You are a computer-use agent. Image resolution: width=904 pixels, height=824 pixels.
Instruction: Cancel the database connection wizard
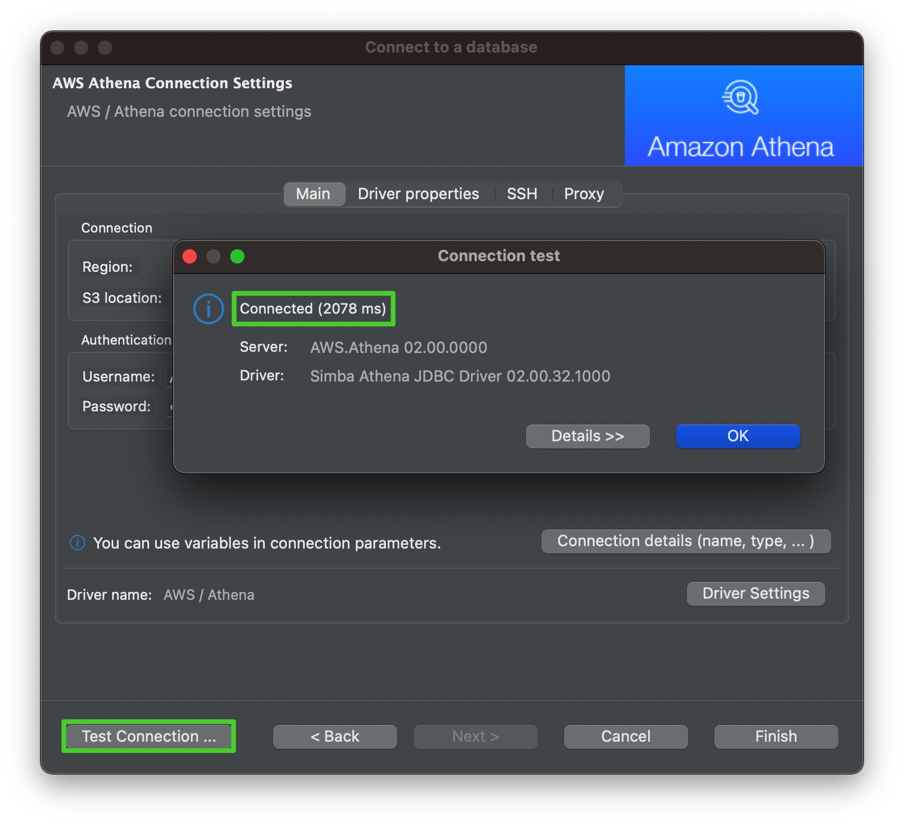[x=626, y=736]
